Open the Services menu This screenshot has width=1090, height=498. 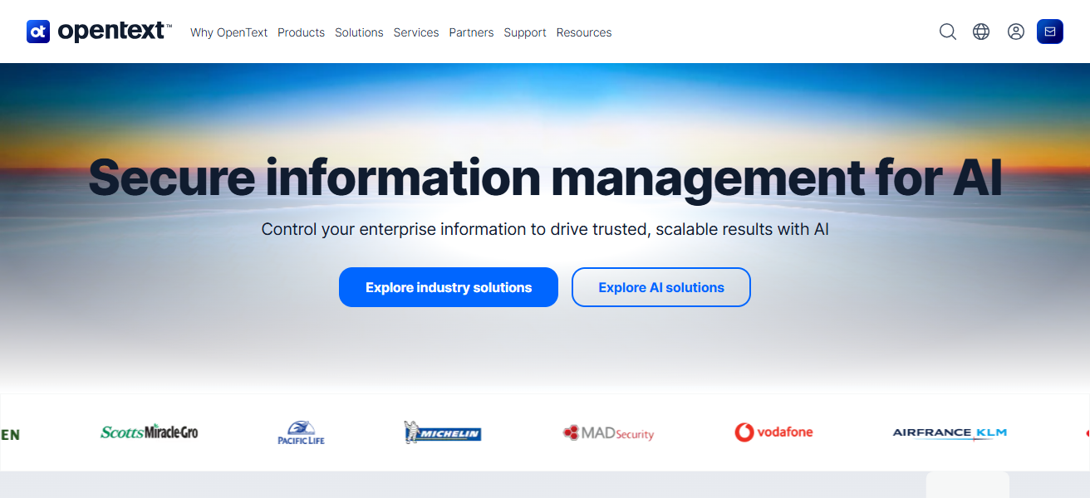pos(416,32)
